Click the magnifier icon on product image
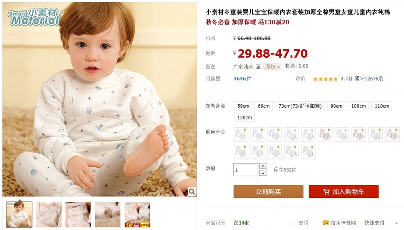The width and height of the screenshot is (404, 230). 192,192
